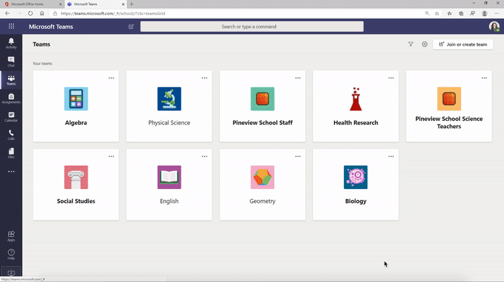Open a new browser tab

(x=132, y=4)
